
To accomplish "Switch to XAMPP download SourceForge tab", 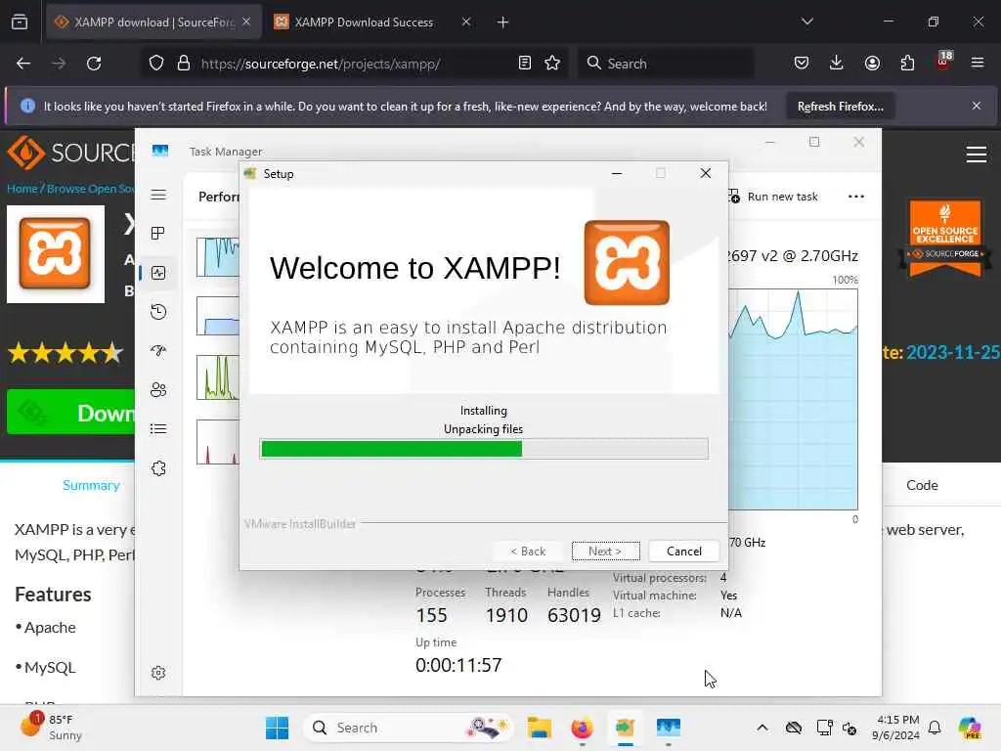I will point(153,22).
